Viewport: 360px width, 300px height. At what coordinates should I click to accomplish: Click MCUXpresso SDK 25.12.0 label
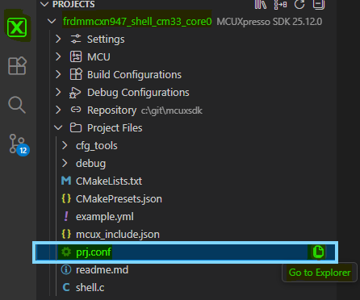270,22
